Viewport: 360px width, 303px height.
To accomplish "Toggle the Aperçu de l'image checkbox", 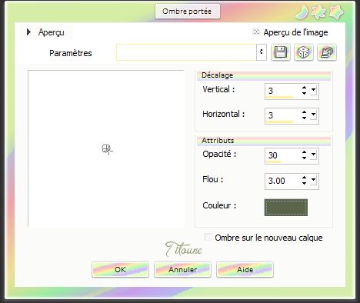I will point(256,32).
